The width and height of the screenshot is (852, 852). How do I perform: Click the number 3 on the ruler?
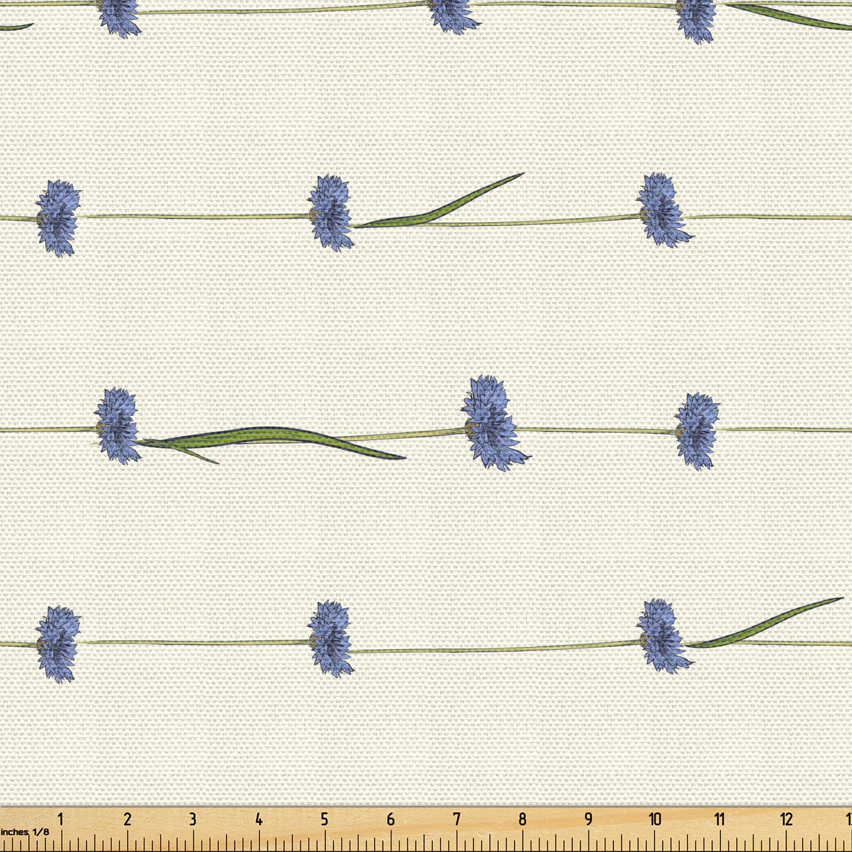pos(193,818)
